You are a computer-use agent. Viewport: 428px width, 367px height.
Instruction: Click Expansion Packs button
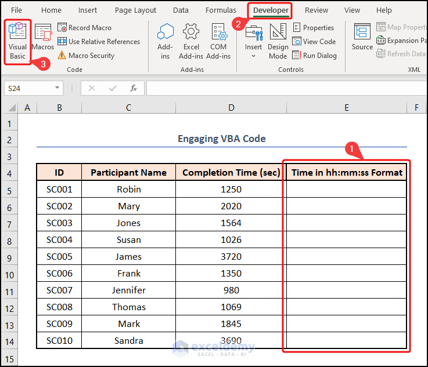pyautogui.click(x=401, y=41)
